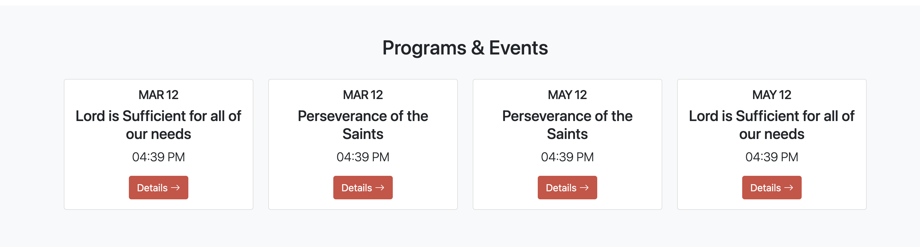Click the arrow icon on the MAR 12 Lord is Sufficient card
The width and height of the screenshot is (920, 247).
[x=175, y=187]
